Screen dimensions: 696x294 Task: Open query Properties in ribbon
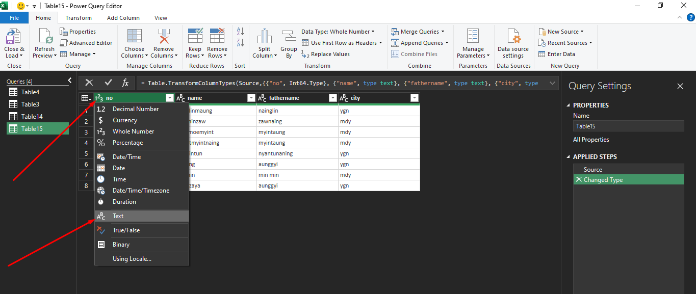pos(78,32)
